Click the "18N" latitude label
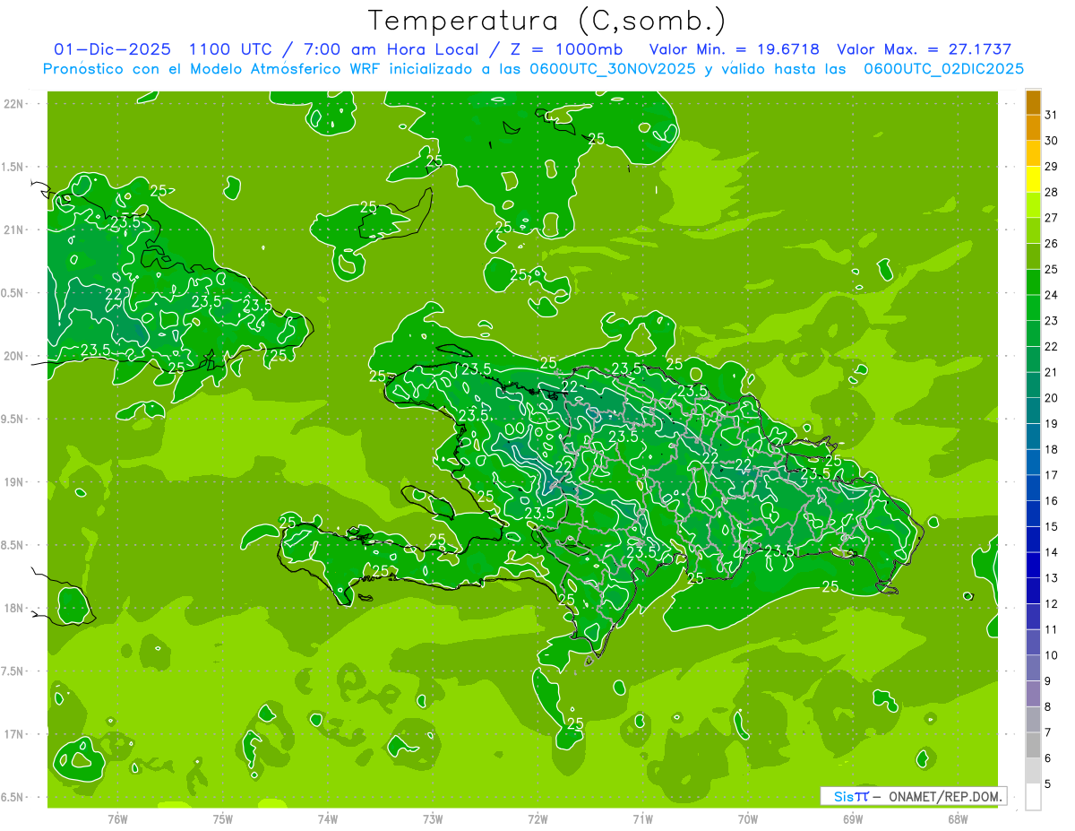 (13, 608)
